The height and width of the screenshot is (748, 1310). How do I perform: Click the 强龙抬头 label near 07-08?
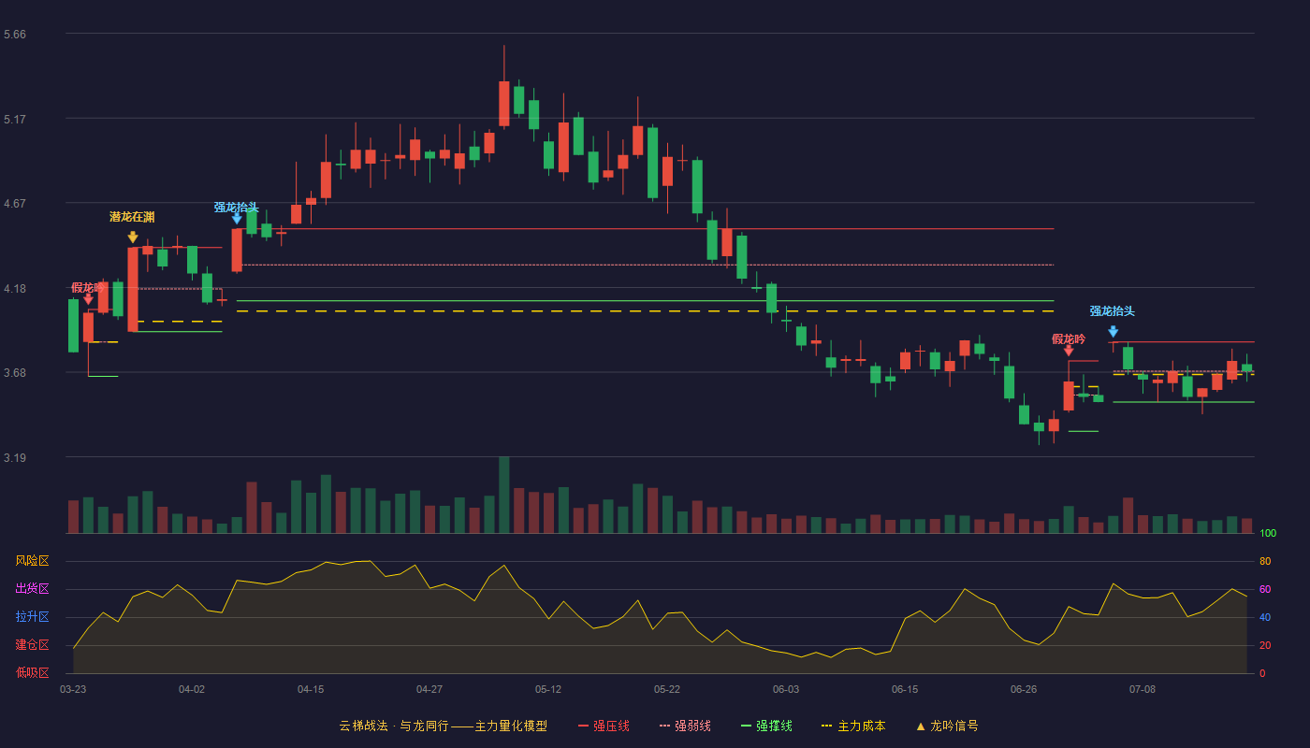pos(1112,311)
